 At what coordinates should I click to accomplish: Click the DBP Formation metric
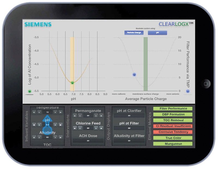pyautogui.click(x=173, y=114)
